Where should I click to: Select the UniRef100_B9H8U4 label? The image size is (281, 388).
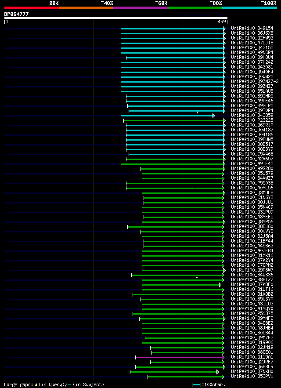tap(252, 58)
